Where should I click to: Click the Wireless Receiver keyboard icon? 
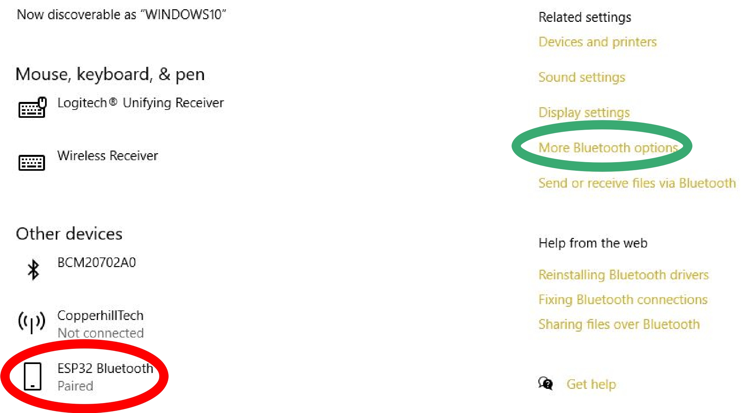click(31, 162)
